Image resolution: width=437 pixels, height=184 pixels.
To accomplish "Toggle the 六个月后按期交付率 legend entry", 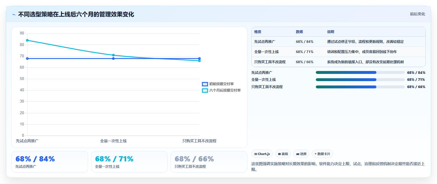I will point(221,90).
